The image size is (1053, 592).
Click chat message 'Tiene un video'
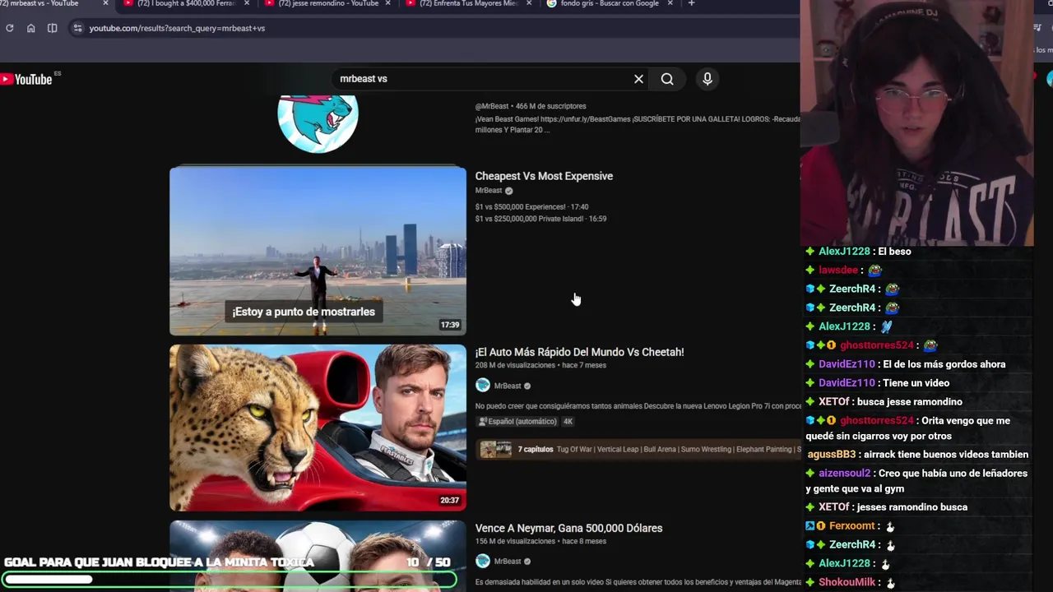(916, 383)
